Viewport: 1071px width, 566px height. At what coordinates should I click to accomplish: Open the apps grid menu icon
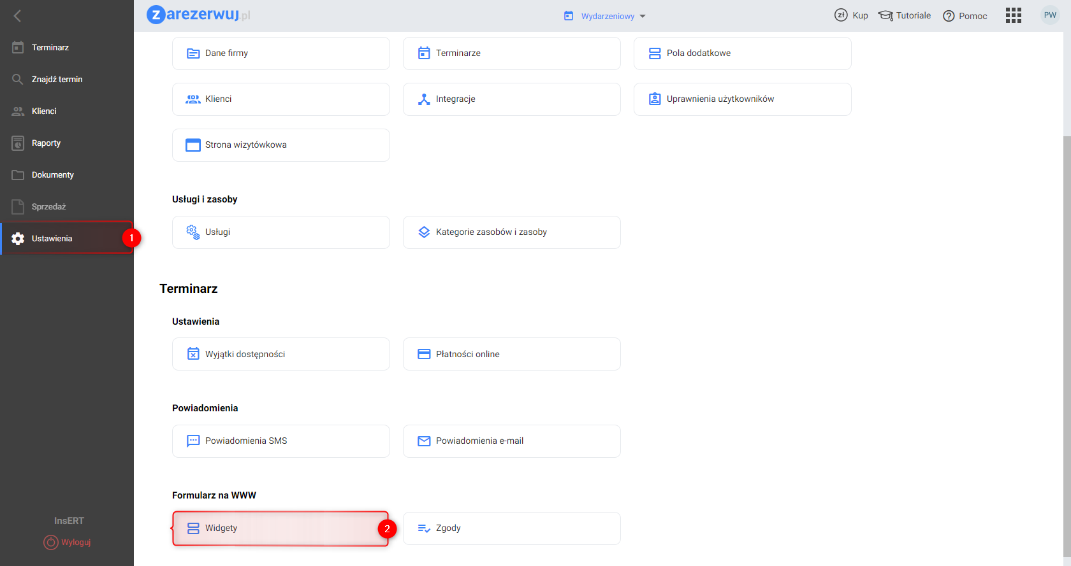pyautogui.click(x=1013, y=16)
